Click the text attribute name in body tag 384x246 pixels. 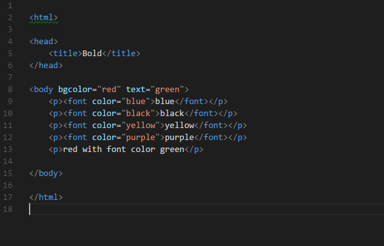[x=136, y=90]
